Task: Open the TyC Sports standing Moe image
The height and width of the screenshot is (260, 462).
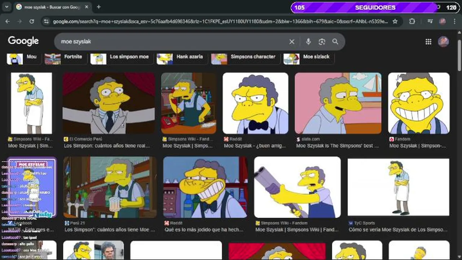Action: click(398, 187)
